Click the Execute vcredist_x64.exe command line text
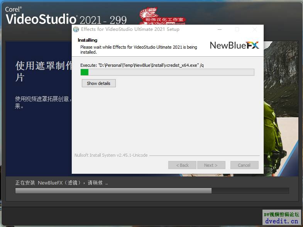 142,65
